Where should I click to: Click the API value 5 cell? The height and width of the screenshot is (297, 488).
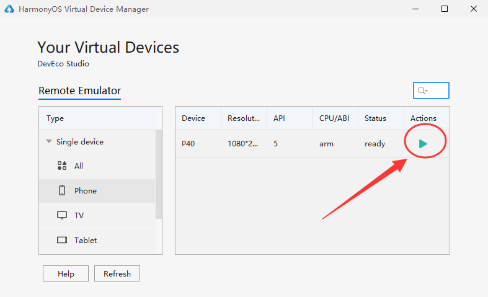275,144
